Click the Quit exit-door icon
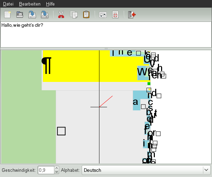 tap(132, 15)
